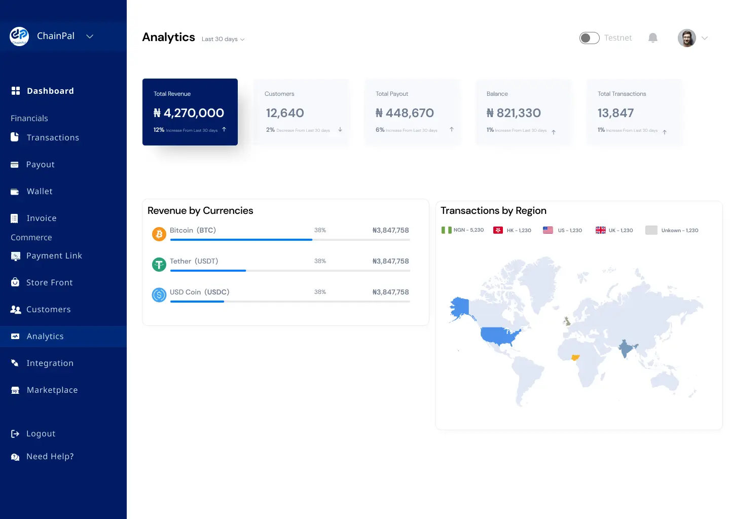This screenshot has height=519, width=730.
Task: Select the Payout icon in the sidebar
Action: pyautogui.click(x=15, y=164)
